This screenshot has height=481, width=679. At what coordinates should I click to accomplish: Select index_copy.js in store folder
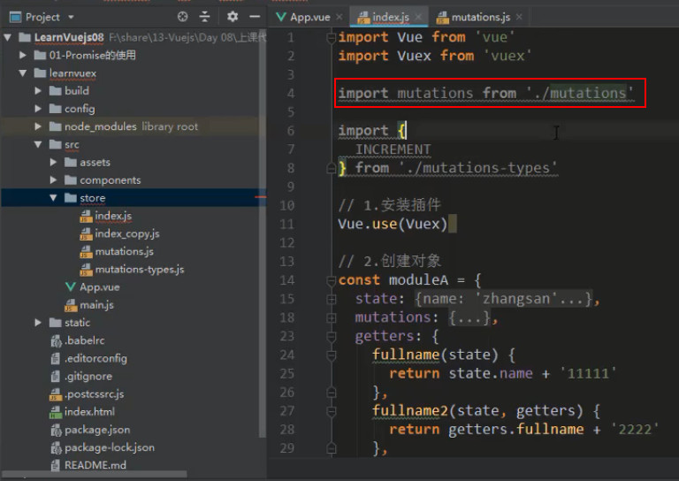click(127, 233)
